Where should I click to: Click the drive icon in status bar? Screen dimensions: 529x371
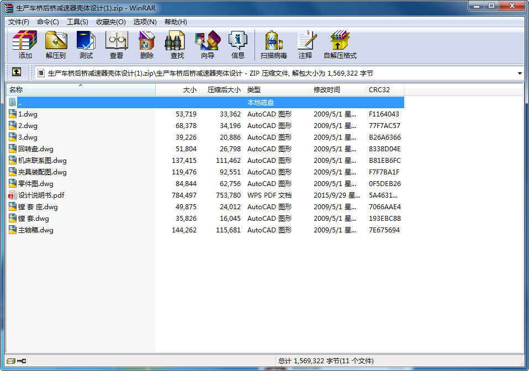pyautogui.click(x=11, y=361)
